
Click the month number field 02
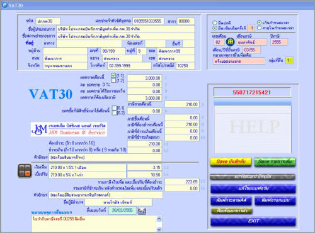pyautogui.click(x=219, y=42)
